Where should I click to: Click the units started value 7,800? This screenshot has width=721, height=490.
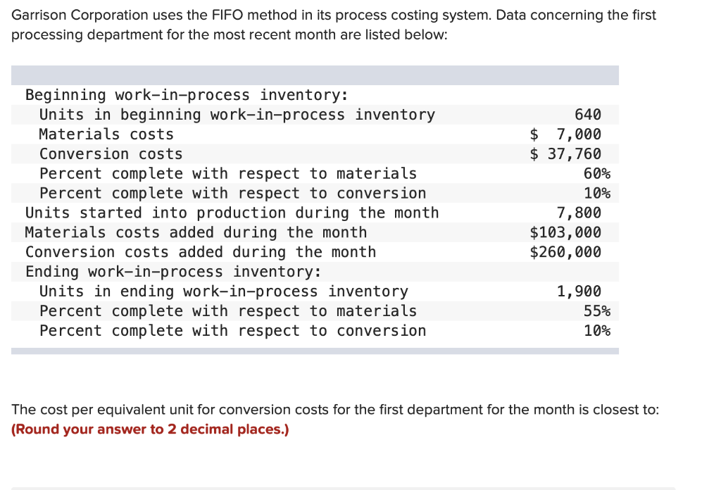pos(582,213)
